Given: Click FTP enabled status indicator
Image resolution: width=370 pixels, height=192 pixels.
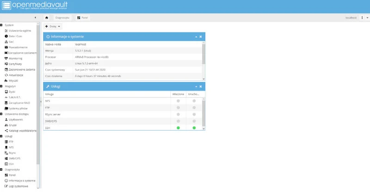Looking at the screenshot, I should 178,108.
